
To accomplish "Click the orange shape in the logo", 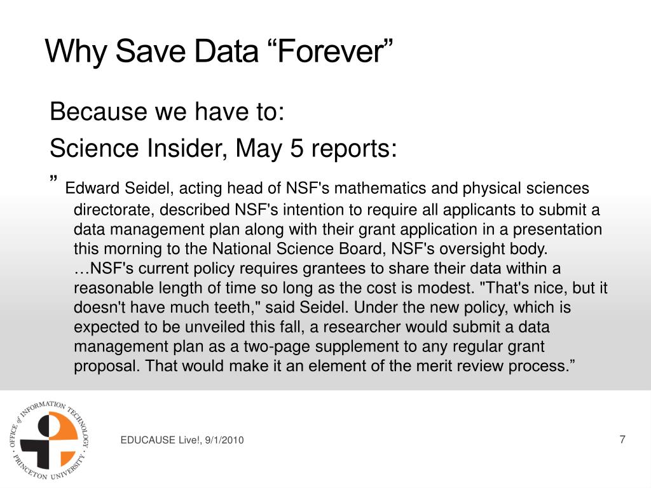I will pyautogui.click(x=64, y=435).
